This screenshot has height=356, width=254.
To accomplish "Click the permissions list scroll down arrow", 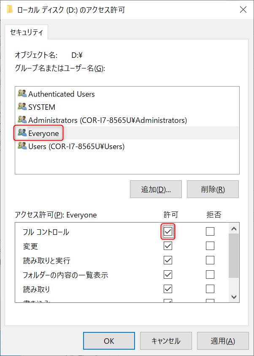I will pos(234,296).
